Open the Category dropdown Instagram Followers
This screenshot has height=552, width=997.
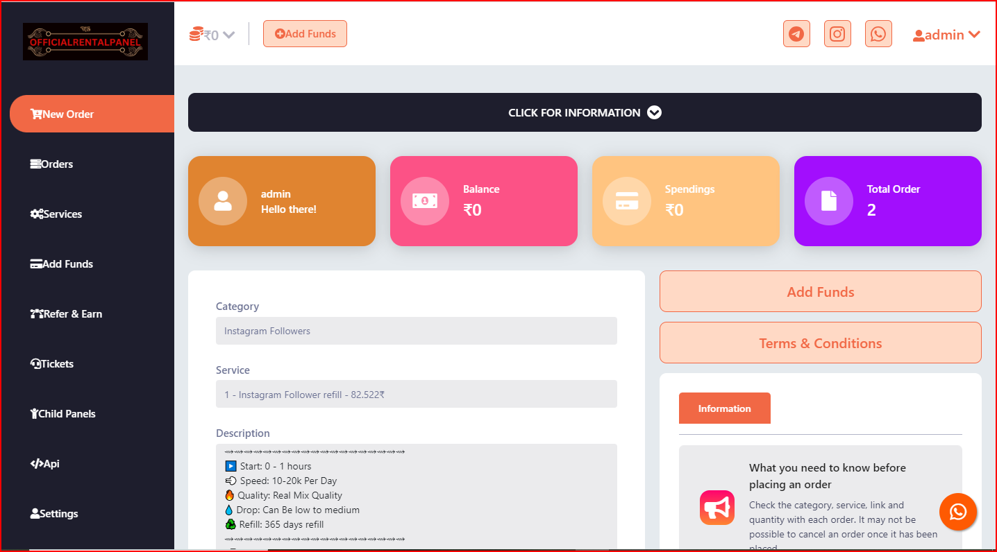416,331
